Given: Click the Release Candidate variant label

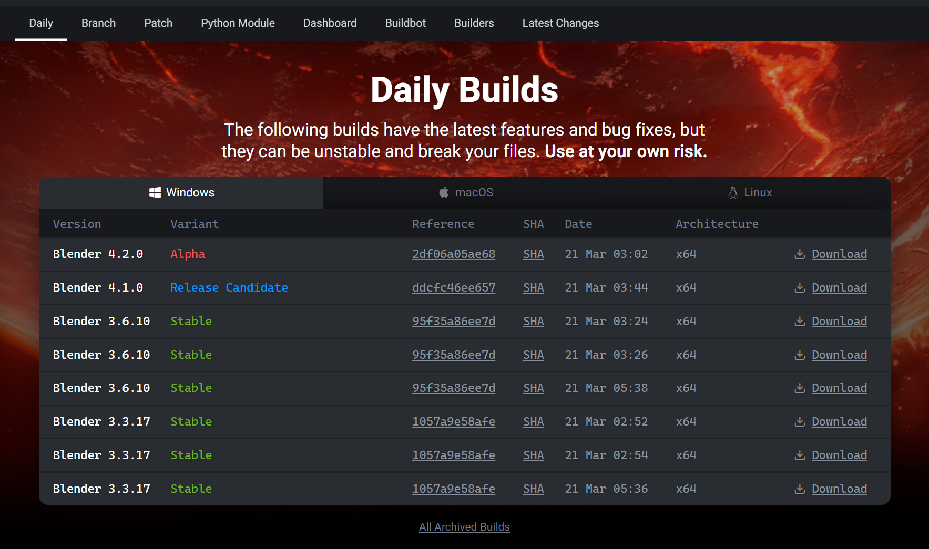Looking at the screenshot, I should pyautogui.click(x=229, y=288).
